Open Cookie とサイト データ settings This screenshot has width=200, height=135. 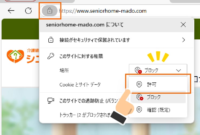(80, 85)
